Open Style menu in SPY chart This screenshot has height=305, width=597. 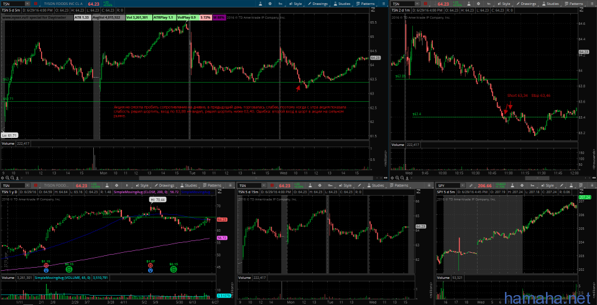coord(549,185)
